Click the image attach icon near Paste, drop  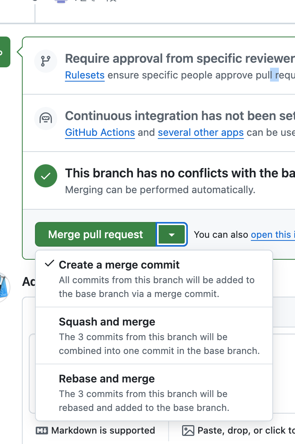pos(188,431)
